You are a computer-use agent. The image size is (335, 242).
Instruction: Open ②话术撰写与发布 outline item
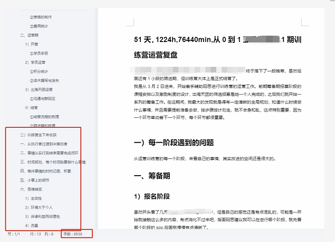point(44,80)
